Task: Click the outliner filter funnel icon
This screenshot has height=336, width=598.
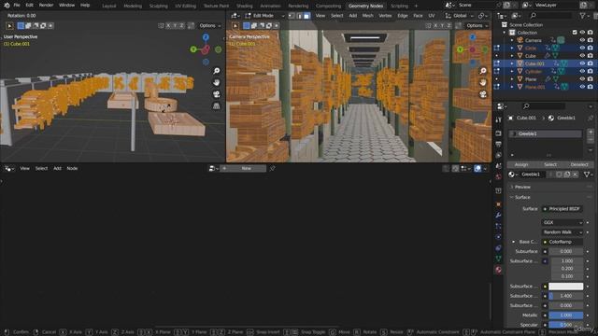Action: (x=582, y=16)
